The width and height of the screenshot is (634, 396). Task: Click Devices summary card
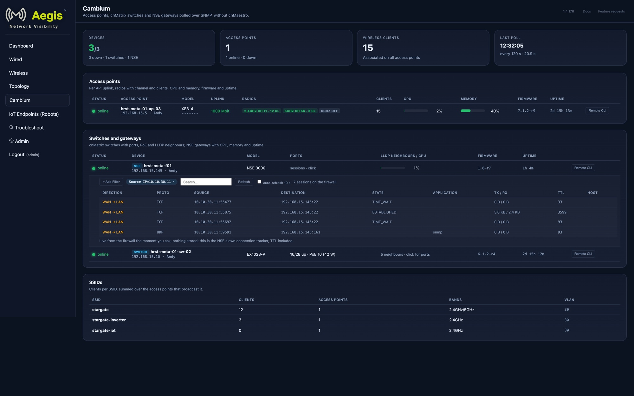(x=149, y=48)
